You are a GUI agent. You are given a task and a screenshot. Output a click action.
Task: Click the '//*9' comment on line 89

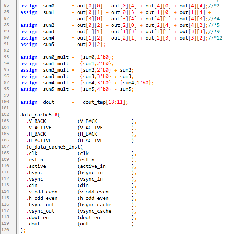(x=214, y=32)
